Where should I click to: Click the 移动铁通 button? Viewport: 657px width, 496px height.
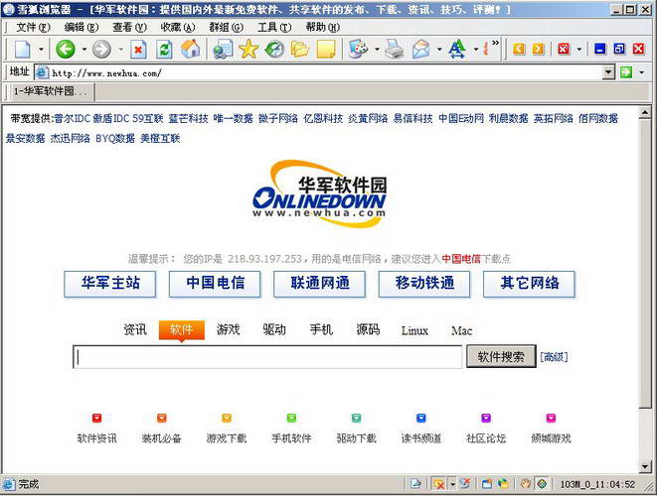pyautogui.click(x=424, y=284)
